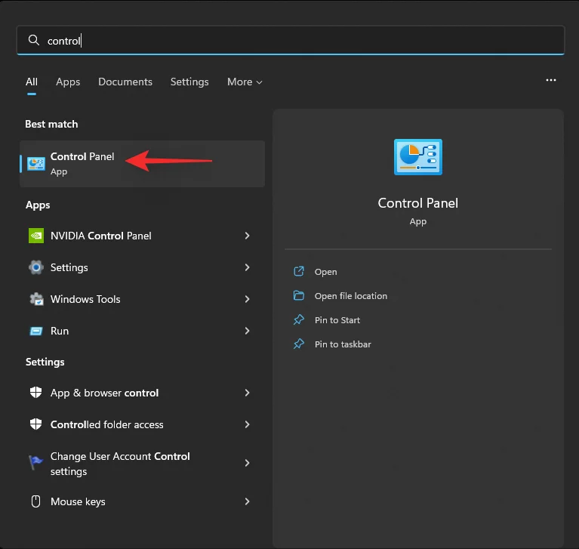Click the Windows Tools icon
This screenshot has height=549, width=579.
coord(36,299)
